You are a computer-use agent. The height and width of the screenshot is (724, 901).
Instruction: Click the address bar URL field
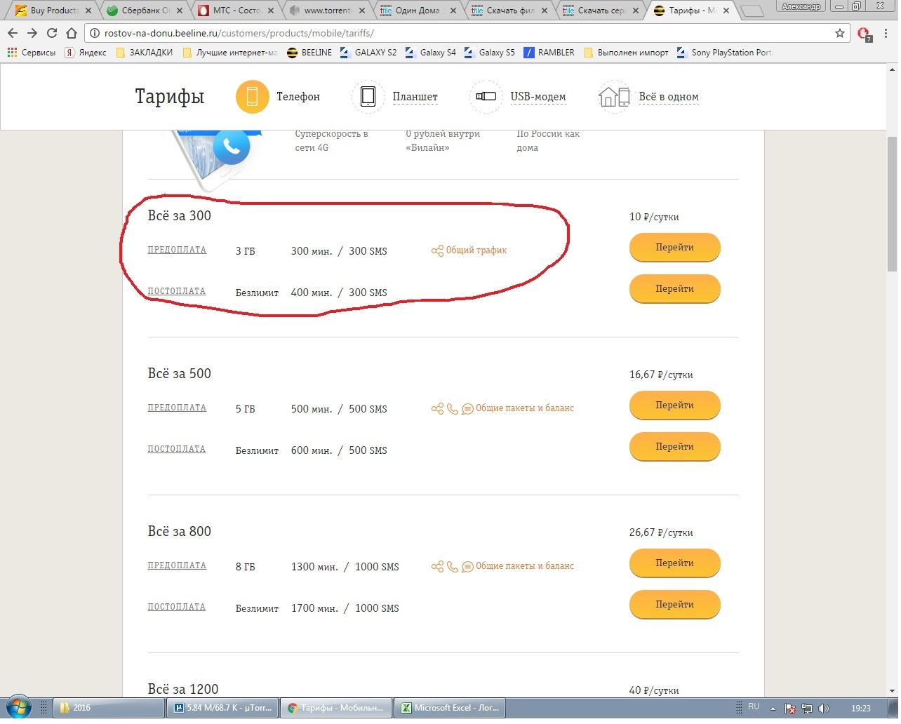pos(463,33)
